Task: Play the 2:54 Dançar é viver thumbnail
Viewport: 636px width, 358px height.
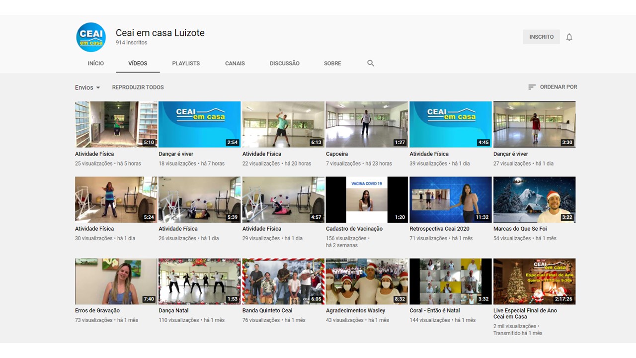Action: [199, 124]
